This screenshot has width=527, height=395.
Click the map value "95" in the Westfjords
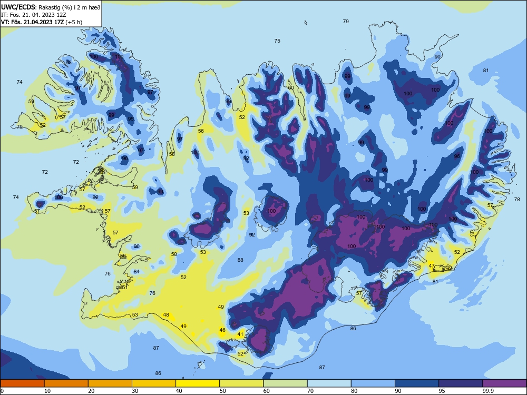(131, 118)
